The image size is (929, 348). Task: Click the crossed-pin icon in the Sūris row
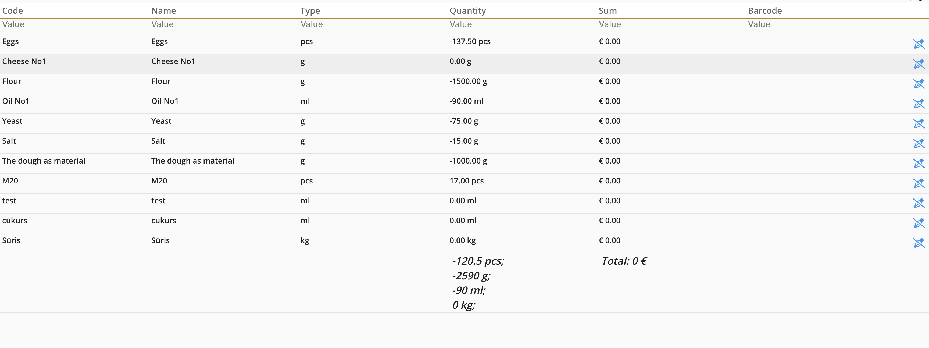pos(918,243)
